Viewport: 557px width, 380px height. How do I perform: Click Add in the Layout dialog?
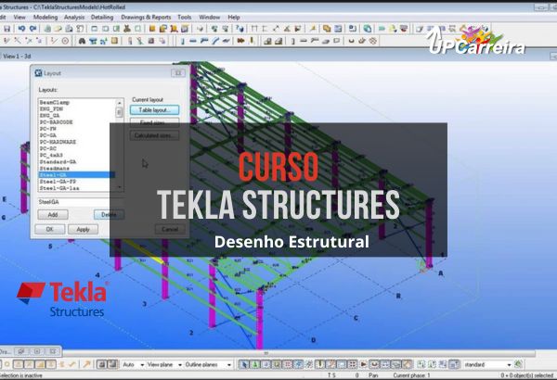pos(53,215)
